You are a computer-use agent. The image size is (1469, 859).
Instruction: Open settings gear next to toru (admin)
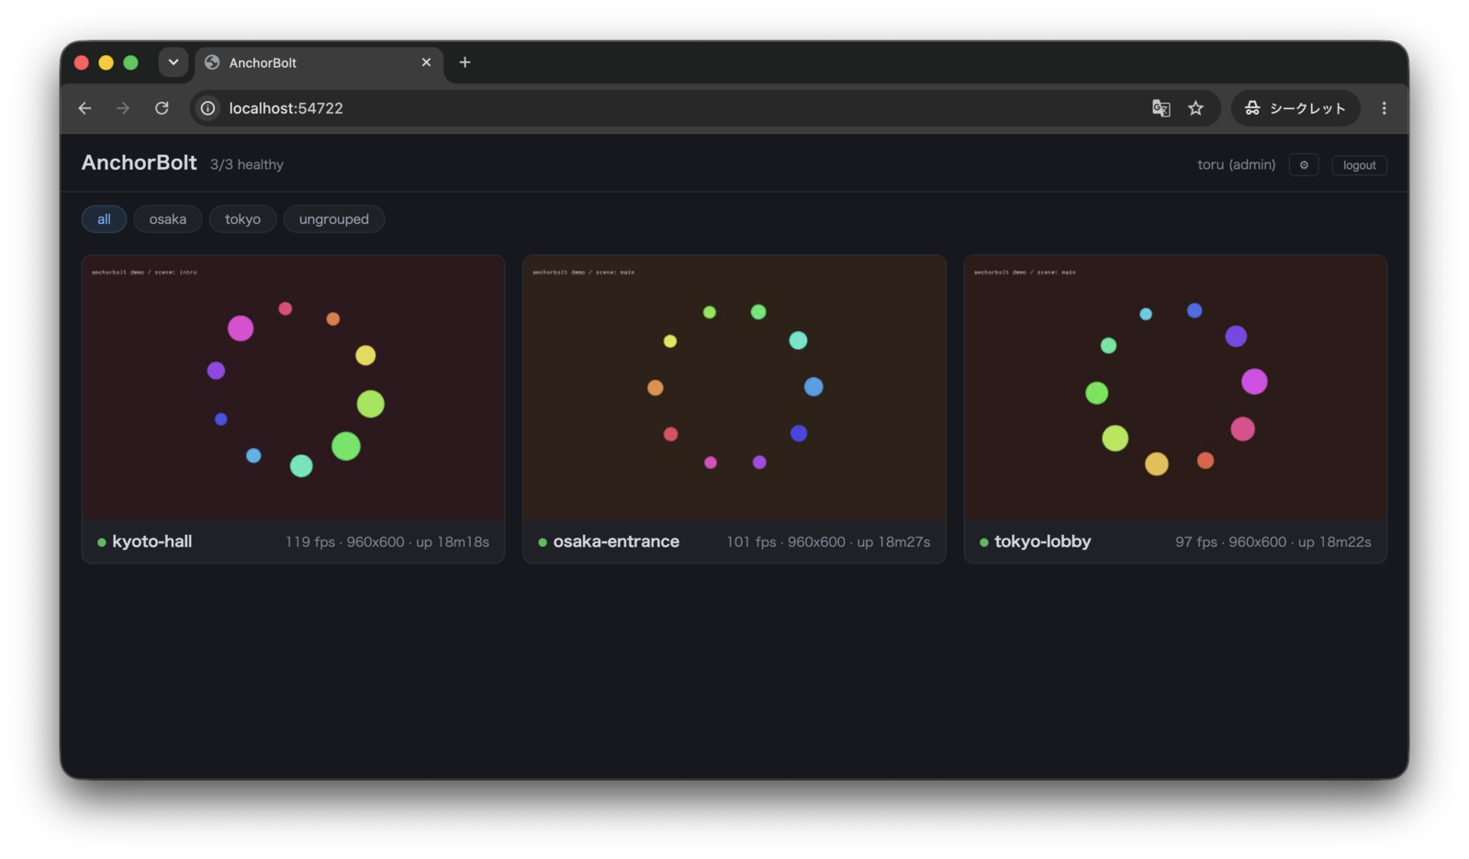point(1304,165)
